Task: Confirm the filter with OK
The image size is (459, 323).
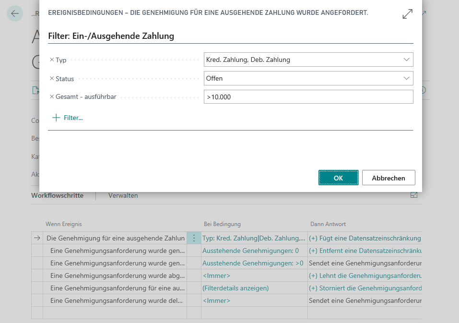Action: (338, 178)
